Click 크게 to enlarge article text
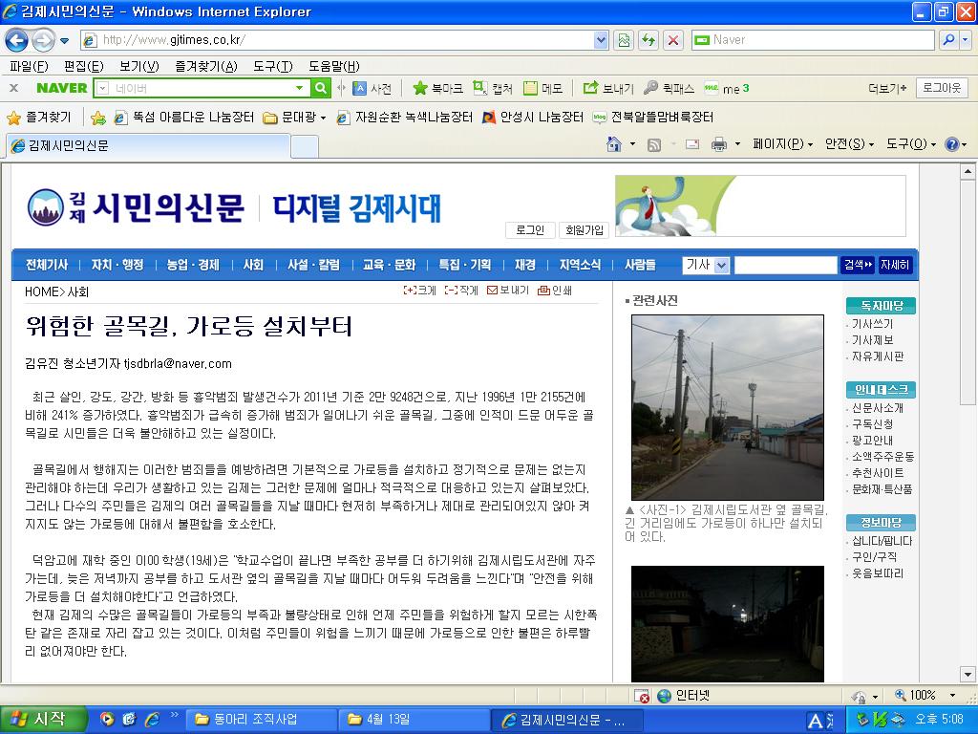This screenshot has height=734, width=978. click(x=419, y=291)
